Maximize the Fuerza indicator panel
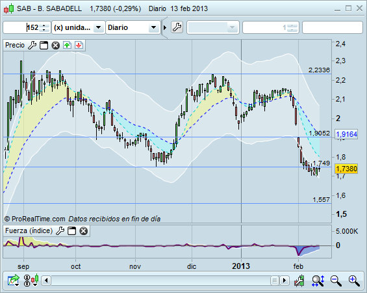367x293 pixels. pyautogui.click(x=72, y=231)
